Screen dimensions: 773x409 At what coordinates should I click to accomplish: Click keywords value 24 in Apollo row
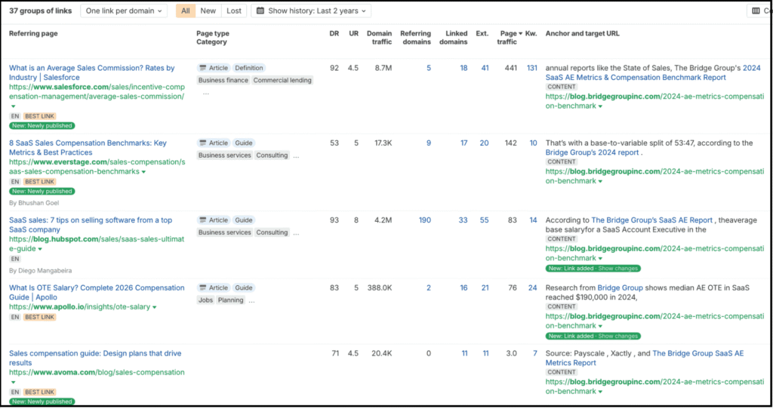tap(532, 288)
